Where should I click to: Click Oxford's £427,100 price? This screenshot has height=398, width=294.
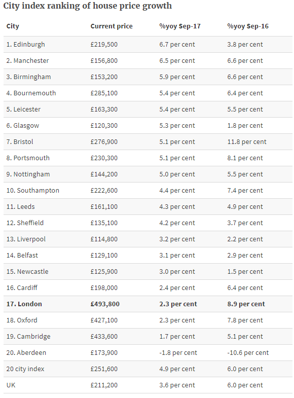104,320
